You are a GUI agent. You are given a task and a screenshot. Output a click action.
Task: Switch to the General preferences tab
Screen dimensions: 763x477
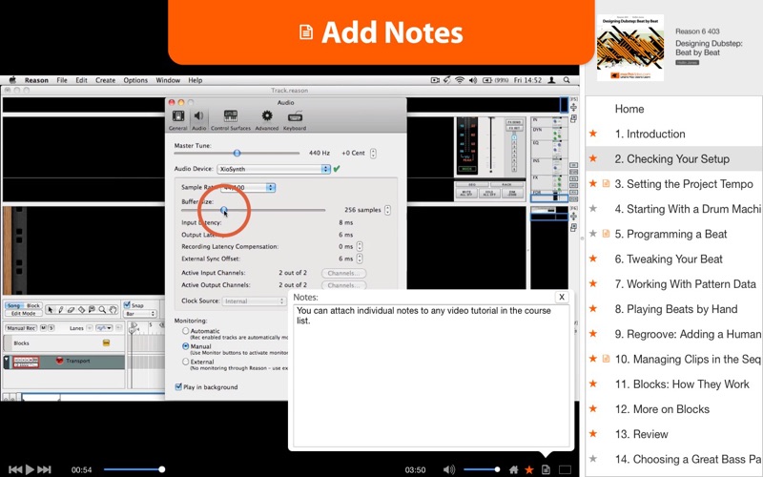[178, 120]
